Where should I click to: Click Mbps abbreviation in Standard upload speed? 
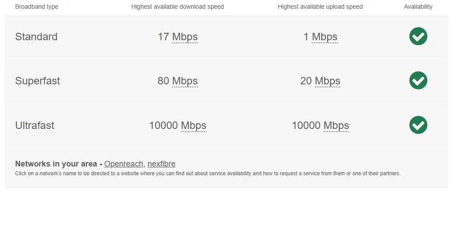tap(325, 37)
